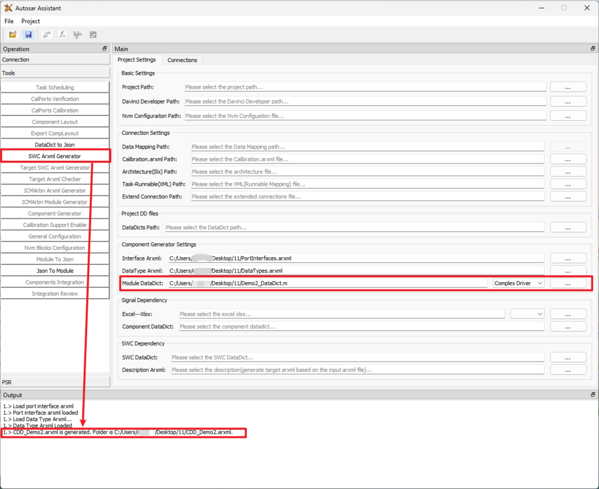Click the Open project folder toolbar icon
Screen dimensions: 599x489
[13, 34]
